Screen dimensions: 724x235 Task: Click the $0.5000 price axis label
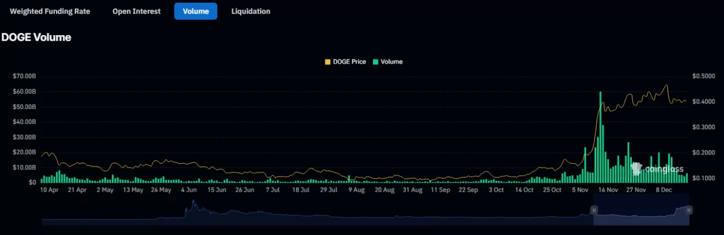click(703, 76)
